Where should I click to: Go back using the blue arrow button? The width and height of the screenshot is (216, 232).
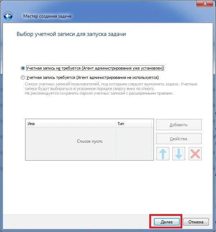(x=8, y=16)
